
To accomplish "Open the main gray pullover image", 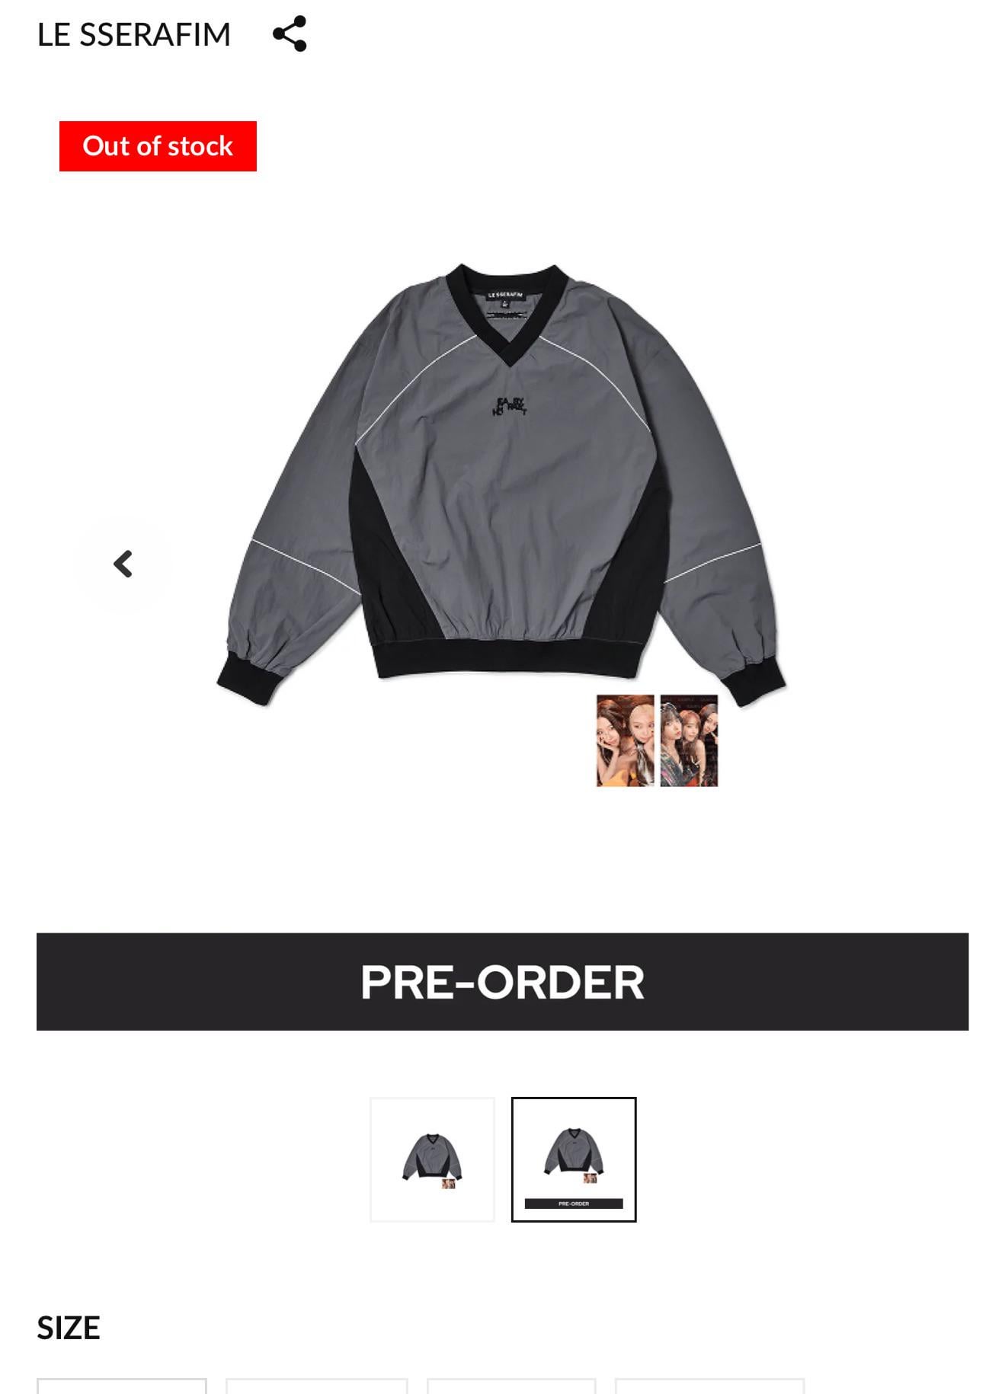I will point(501,488).
